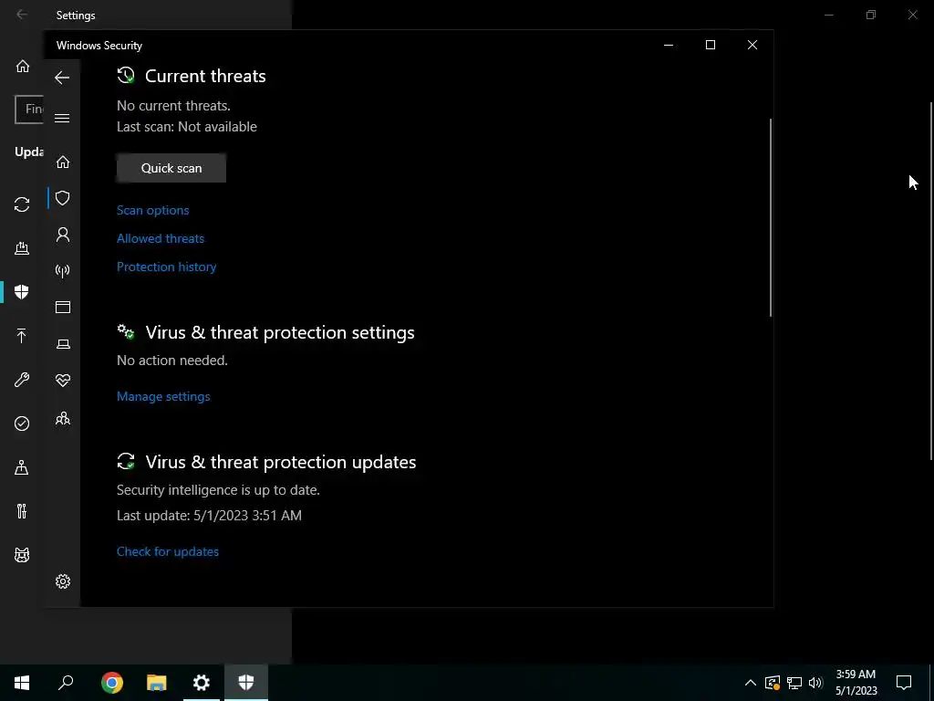Image resolution: width=934 pixels, height=701 pixels.
Task: Switch to Settings taskbar button
Action: (202, 683)
